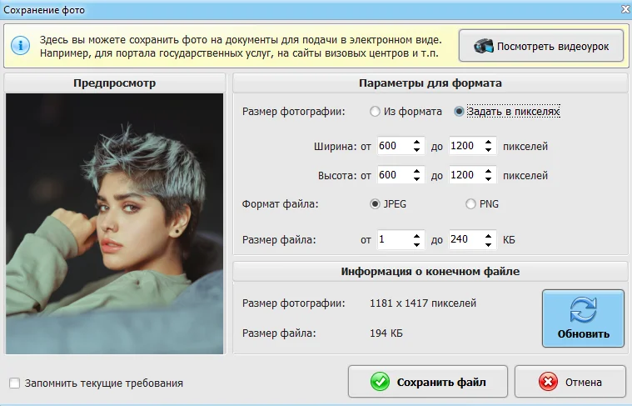Increase minimum height with up arrow
The image size is (632, 406).
(417, 171)
